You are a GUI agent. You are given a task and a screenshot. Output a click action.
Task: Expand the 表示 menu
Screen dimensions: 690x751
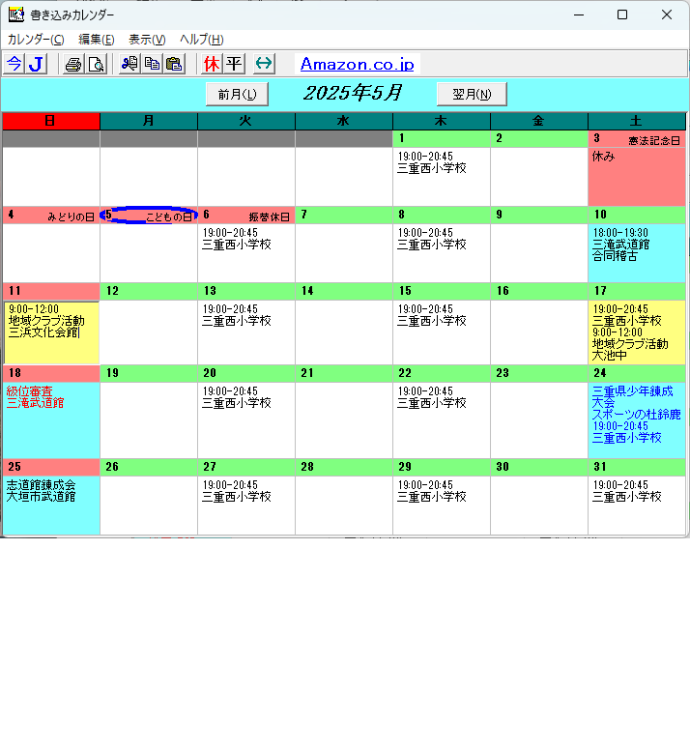147,40
